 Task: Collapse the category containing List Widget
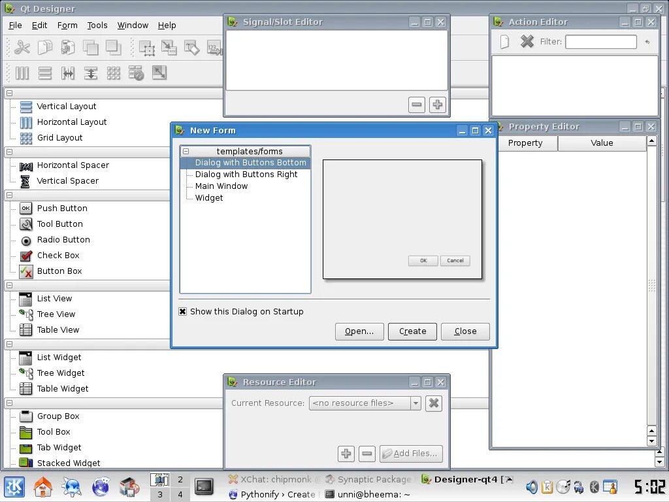click(9, 344)
